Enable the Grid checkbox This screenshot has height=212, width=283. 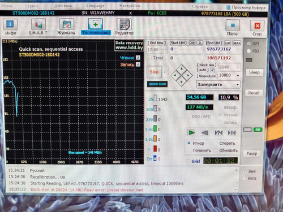188,161
